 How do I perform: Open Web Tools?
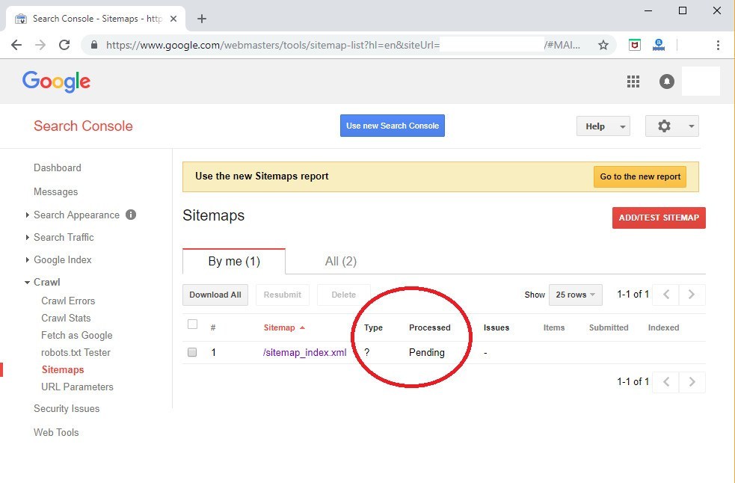click(56, 432)
